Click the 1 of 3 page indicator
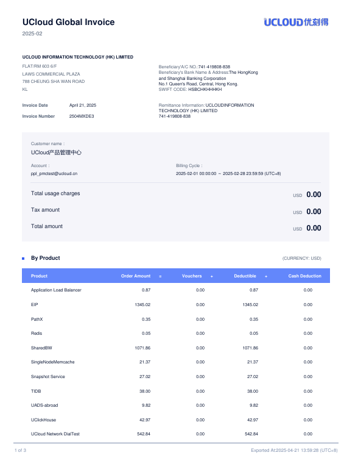344x461 pixels. [20, 450]
